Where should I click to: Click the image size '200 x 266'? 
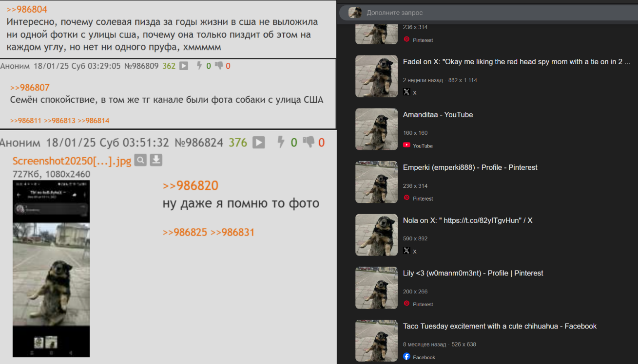coord(415,291)
